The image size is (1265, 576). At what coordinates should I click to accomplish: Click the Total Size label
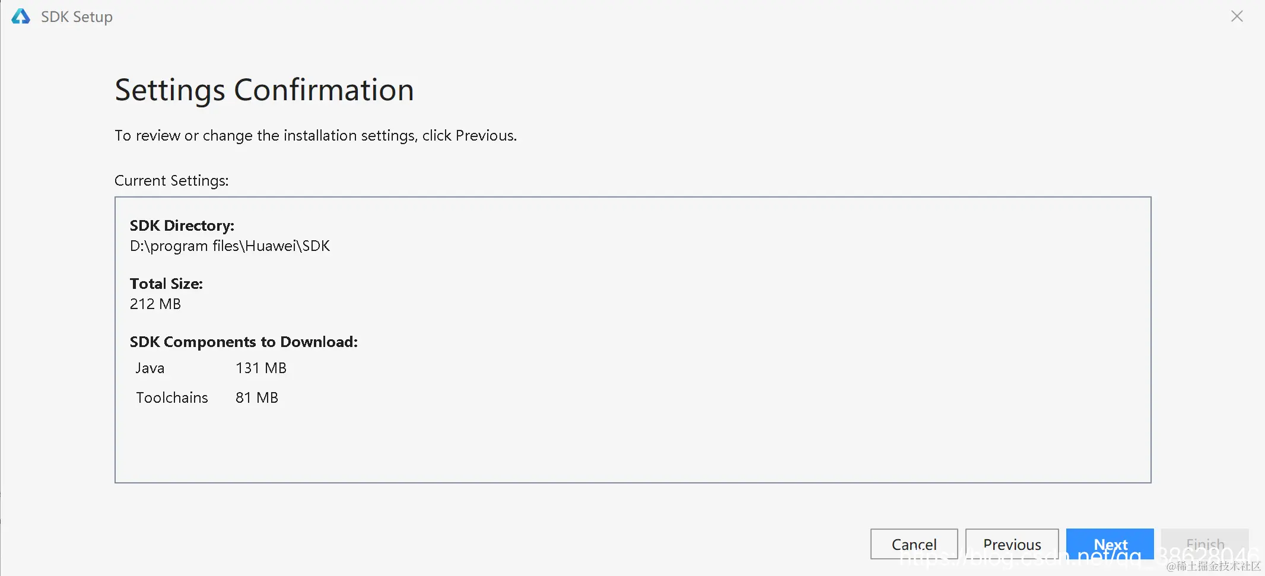[x=166, y=284]
